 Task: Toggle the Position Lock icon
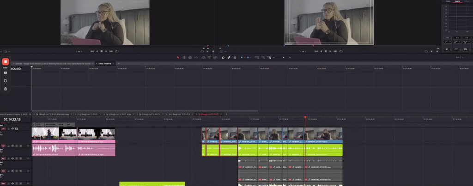pyautogui.click(x=235, y=58)
